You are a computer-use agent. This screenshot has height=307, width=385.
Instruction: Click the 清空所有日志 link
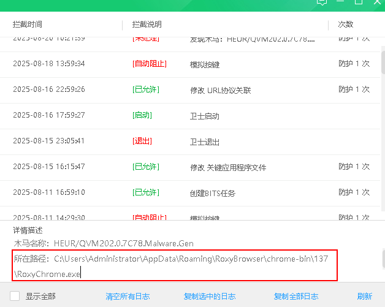(x=128, y=296)
